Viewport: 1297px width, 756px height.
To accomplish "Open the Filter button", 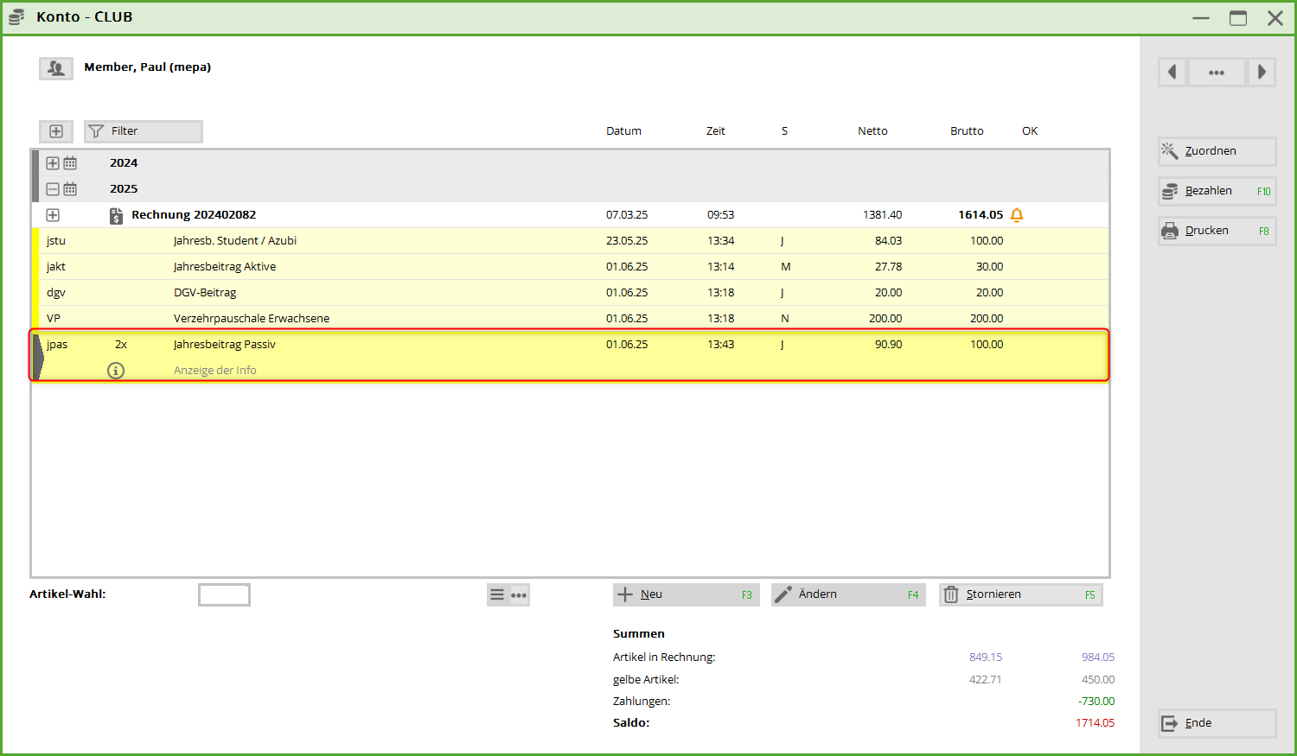I will [x=144, y=131].
